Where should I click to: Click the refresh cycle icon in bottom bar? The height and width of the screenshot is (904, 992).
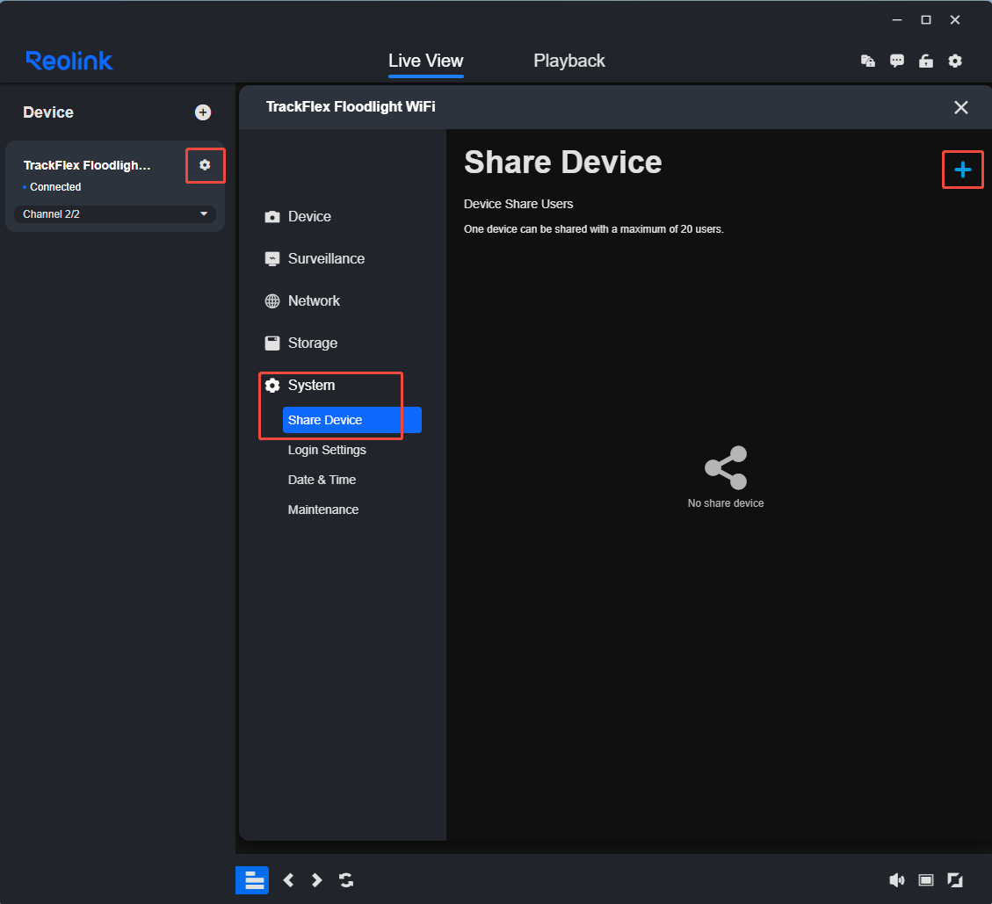pos(346,880)
